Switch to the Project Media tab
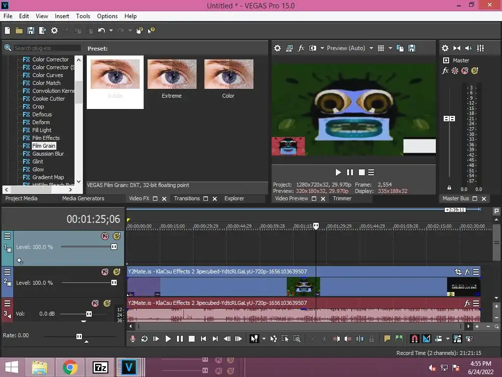502x377 pixels. (22, 198)
